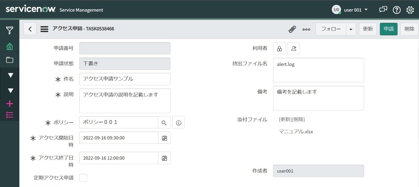Click the 説明 text area
This screenshot has width=419, height=187.
125,101
